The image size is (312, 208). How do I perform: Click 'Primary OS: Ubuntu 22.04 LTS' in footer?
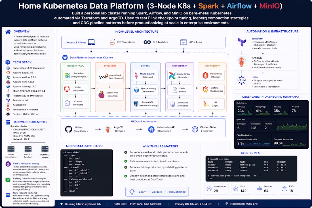193,204
